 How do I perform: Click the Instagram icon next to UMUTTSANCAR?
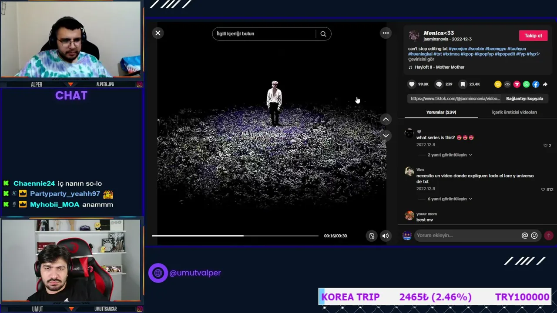pos(139,309)
